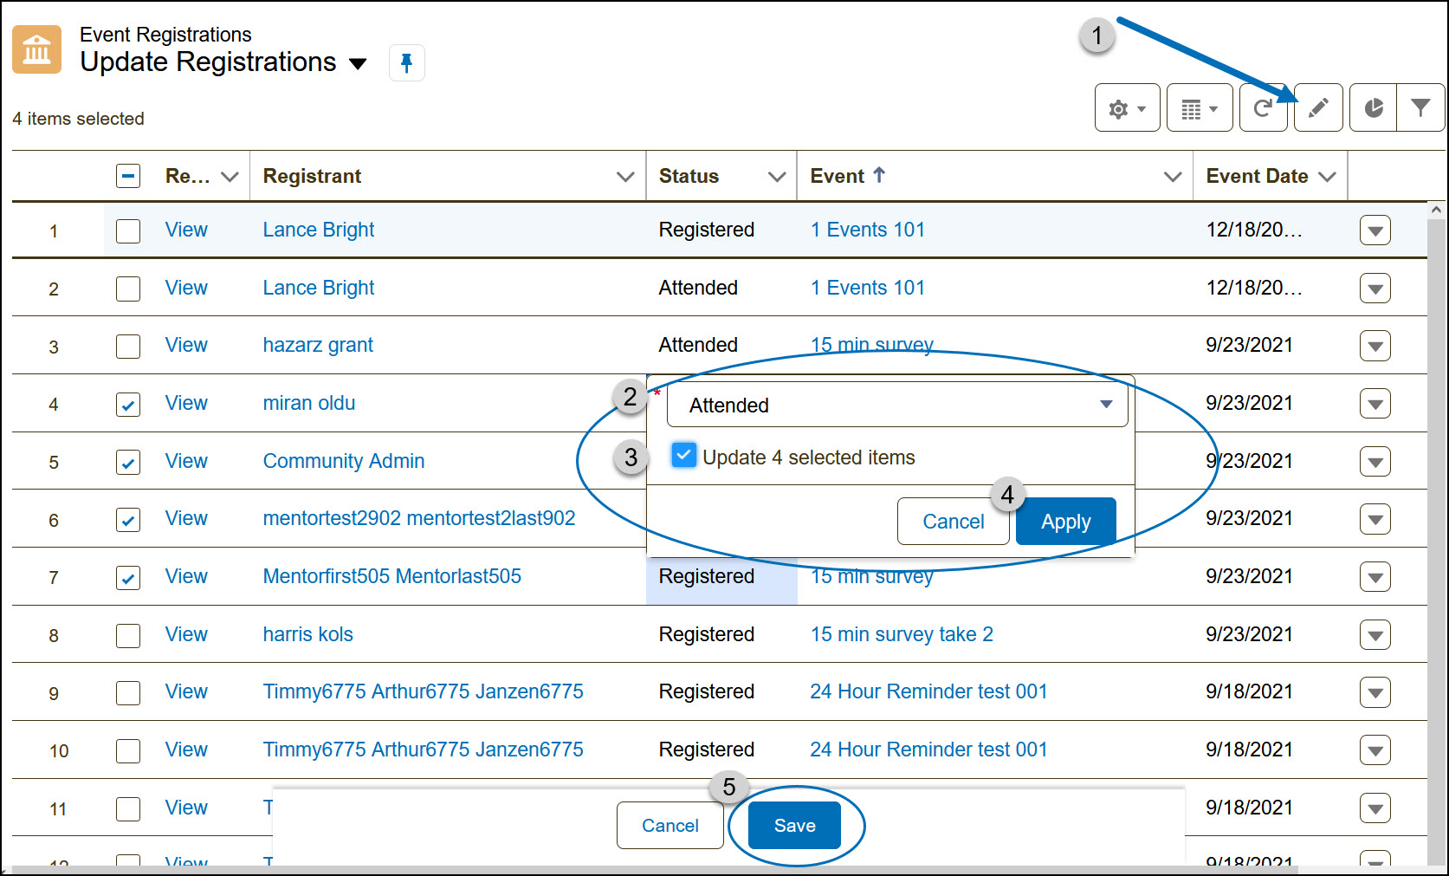Open row actions menu for Lance Bright Registered
Viewport: 1449px width, 876px height.
coord(1375,230)
